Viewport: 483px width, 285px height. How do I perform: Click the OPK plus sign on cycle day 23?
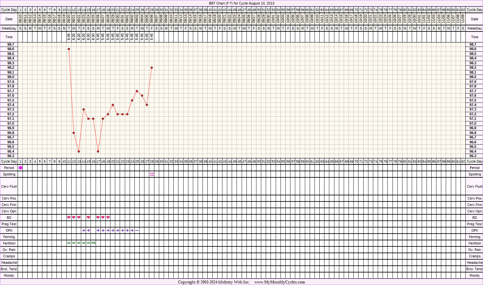pos(127,230)
